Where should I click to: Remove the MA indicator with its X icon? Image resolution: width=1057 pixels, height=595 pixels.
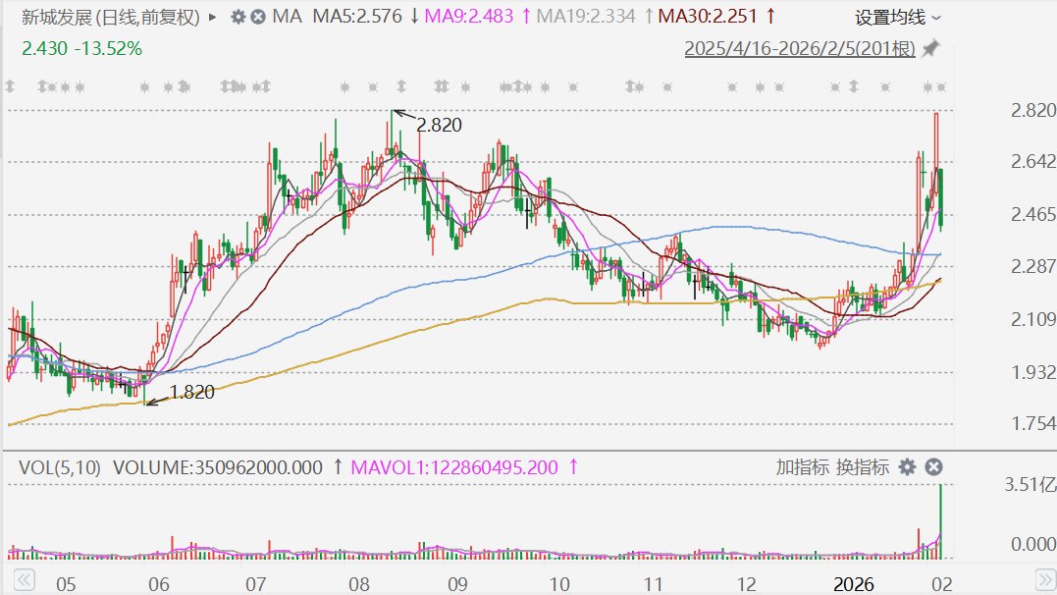pos(258,17)
